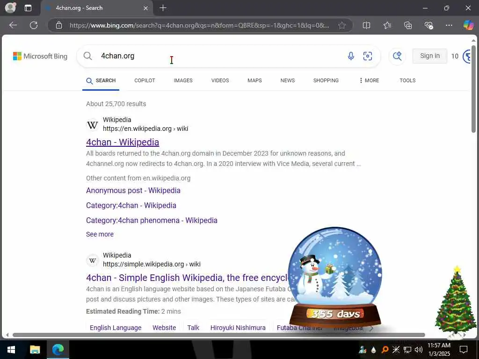The width and height of the screenshot is (479, 359).
Task: Switch to the Images tab
Action: 183,80
